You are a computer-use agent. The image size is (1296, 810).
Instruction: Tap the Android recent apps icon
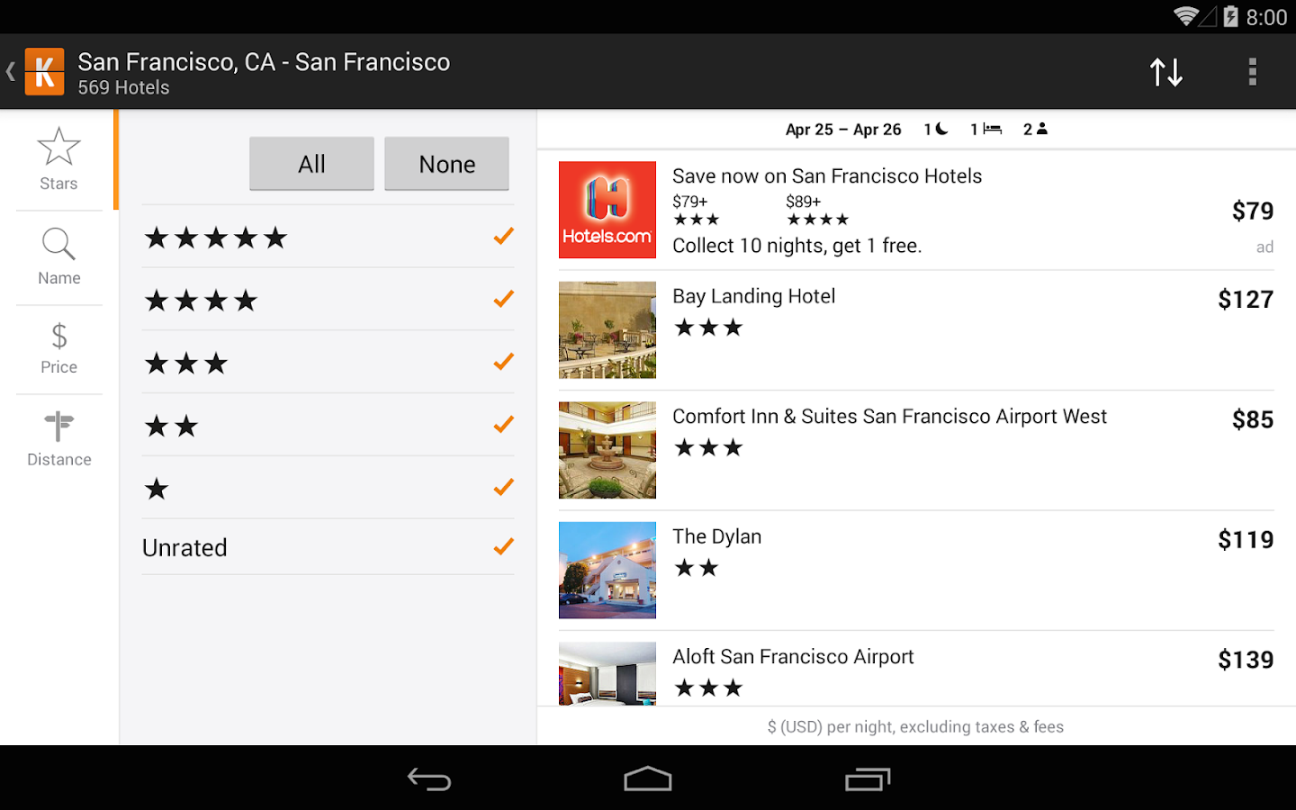(868, 779)
